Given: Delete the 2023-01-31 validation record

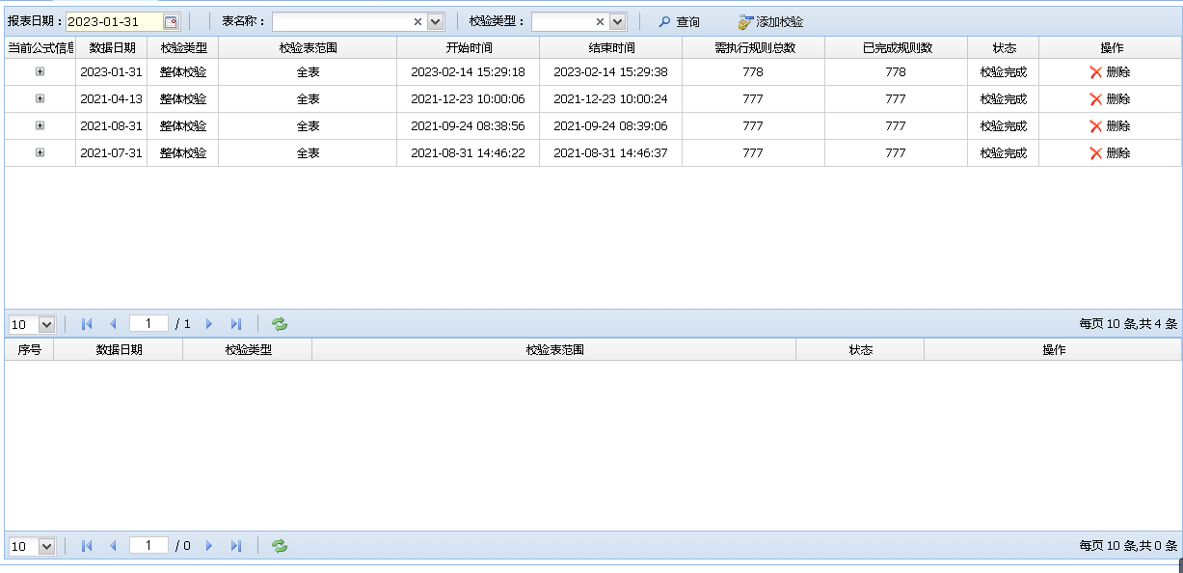Looking at the screenshot, I should (1110, 72).
